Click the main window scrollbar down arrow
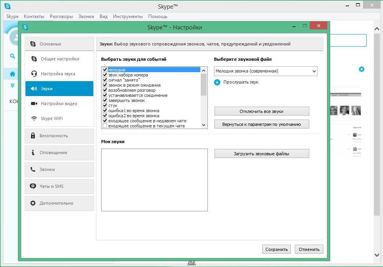The height and width of the screenshot is (267, 383). [x=377, y=255]
